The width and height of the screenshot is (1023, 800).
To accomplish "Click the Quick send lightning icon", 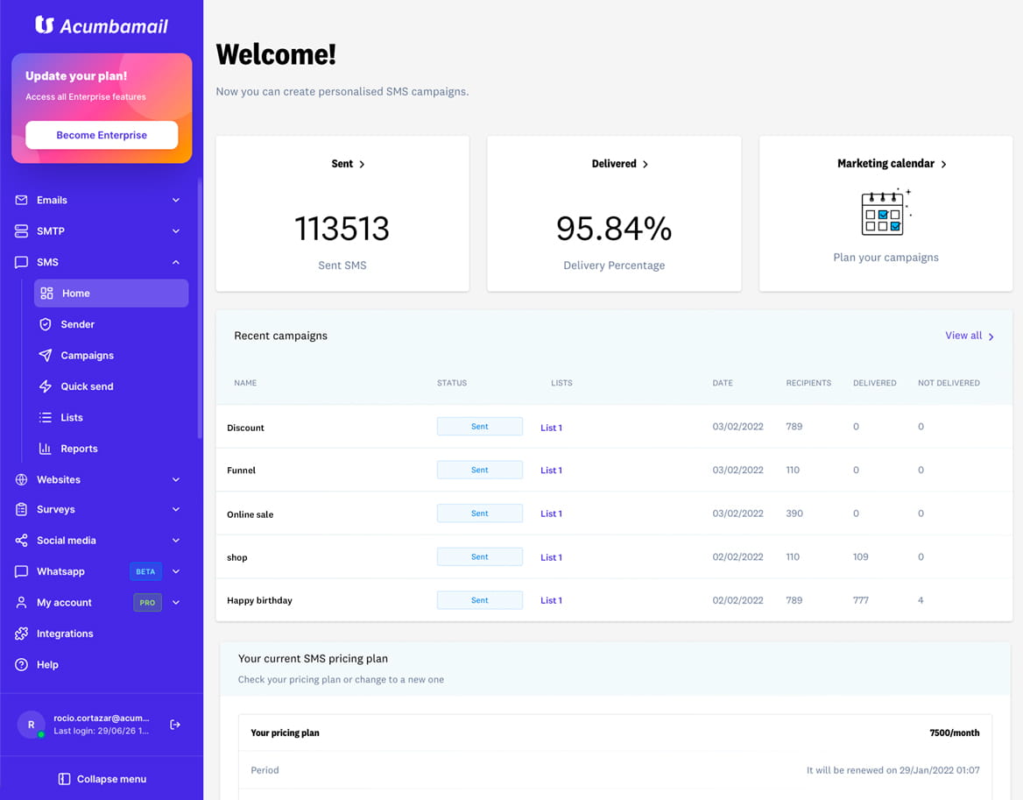I will click(x=45, y=386).
